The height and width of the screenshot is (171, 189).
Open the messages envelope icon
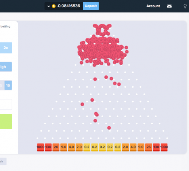[x=169, y=6]
